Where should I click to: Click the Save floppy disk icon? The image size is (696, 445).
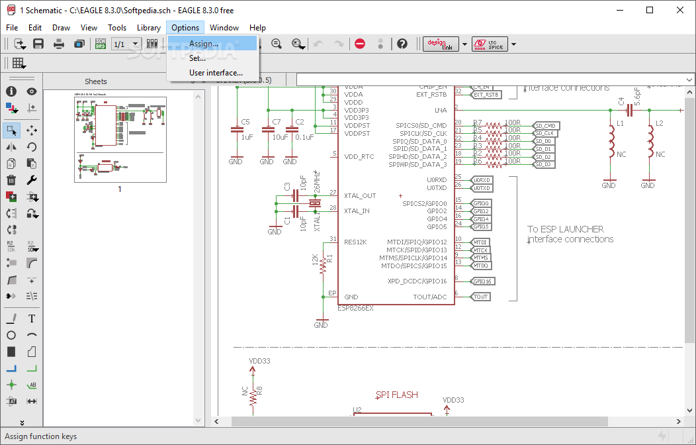38,44
